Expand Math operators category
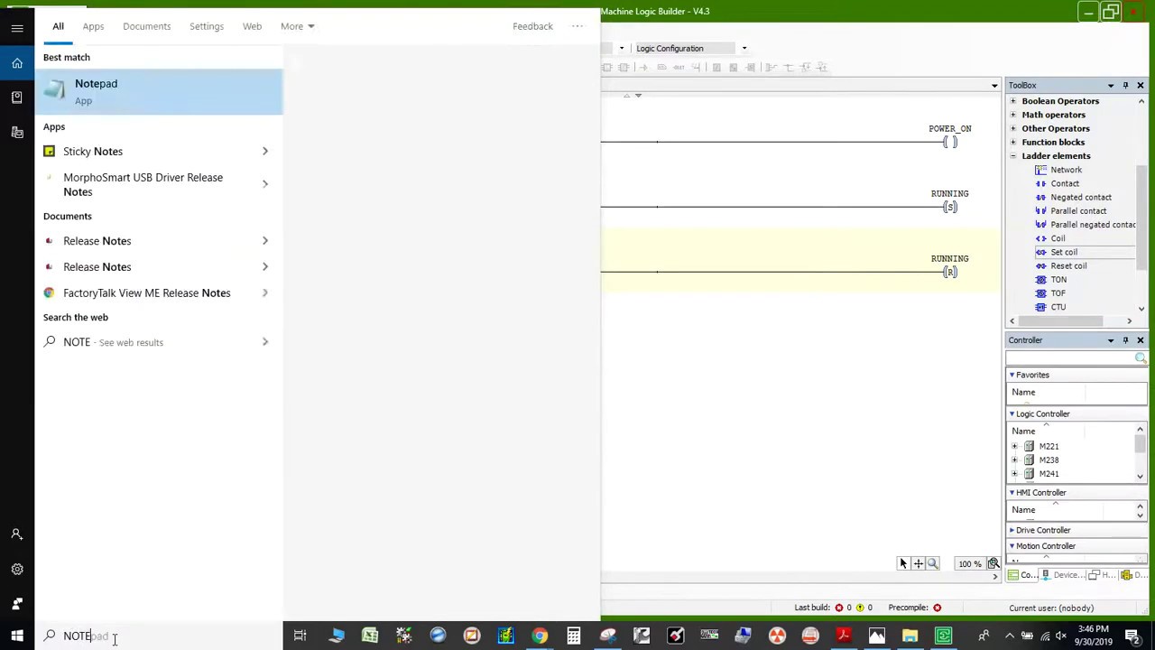Image resolution: width=1155 pixels, height=650 pixels. click(1013, 115)
